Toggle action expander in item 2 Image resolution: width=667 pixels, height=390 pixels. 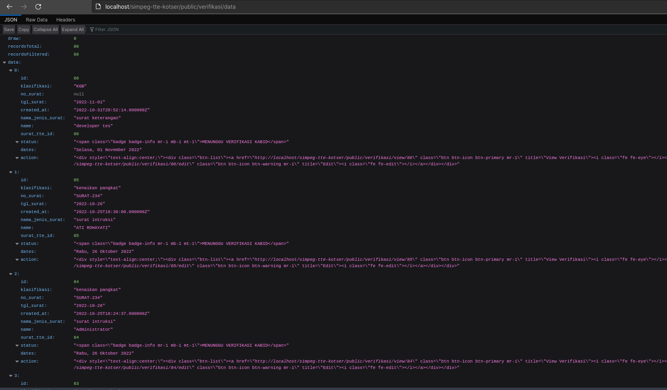coord(17,361)
